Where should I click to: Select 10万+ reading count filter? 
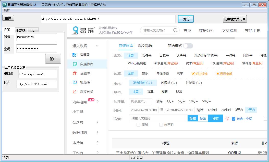[193, 101]
